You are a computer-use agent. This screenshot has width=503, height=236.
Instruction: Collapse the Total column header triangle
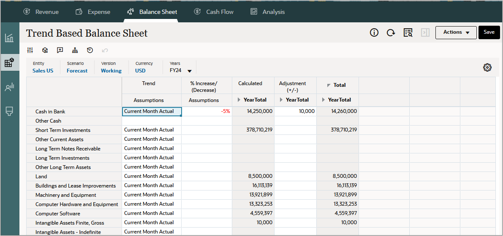click(x=329, y=86)
